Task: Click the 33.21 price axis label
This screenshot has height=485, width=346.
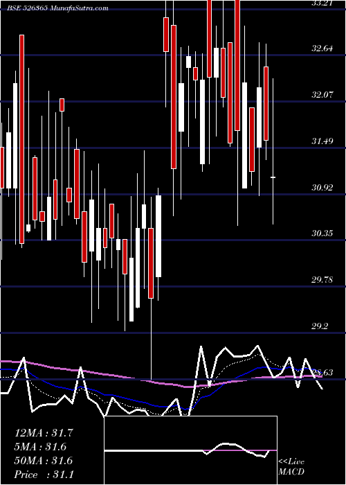Action: 322,3
